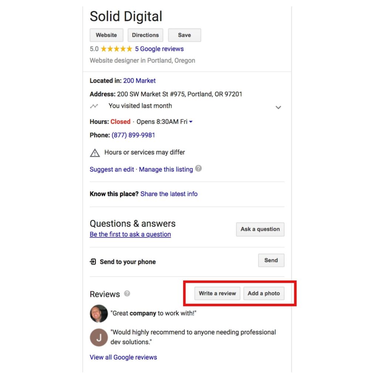The height and width of the screenshot is (379, 379).
Task: Open the reviewer avatar with letter J
Action: (x=99, y=338)
